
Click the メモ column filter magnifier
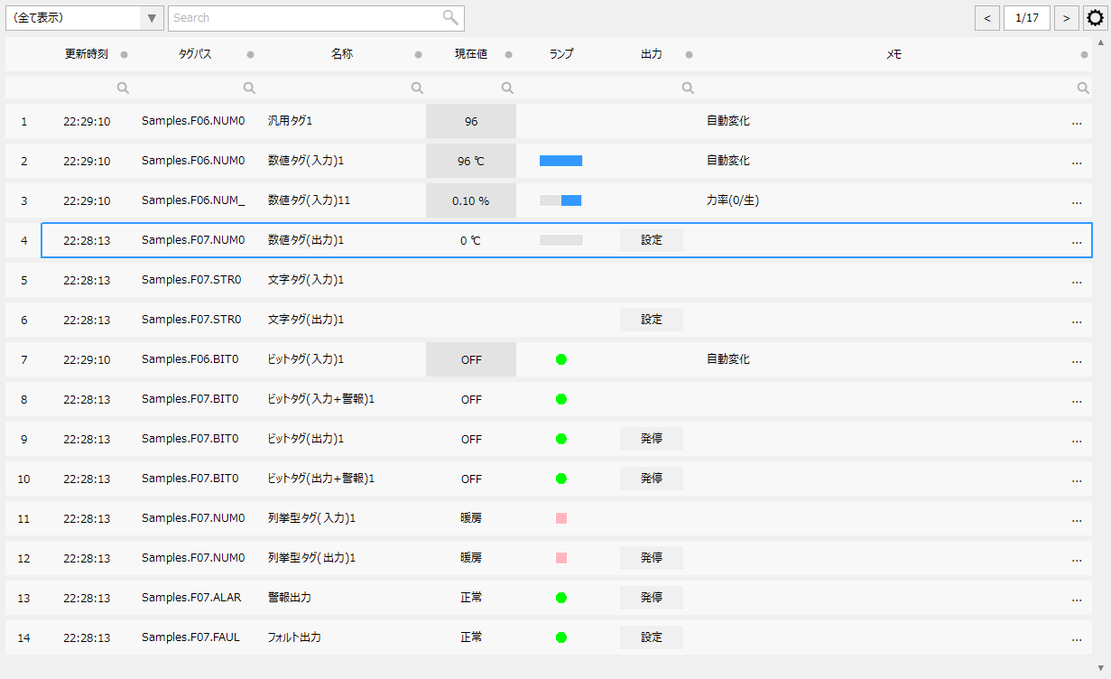[x=1083, y=87]
